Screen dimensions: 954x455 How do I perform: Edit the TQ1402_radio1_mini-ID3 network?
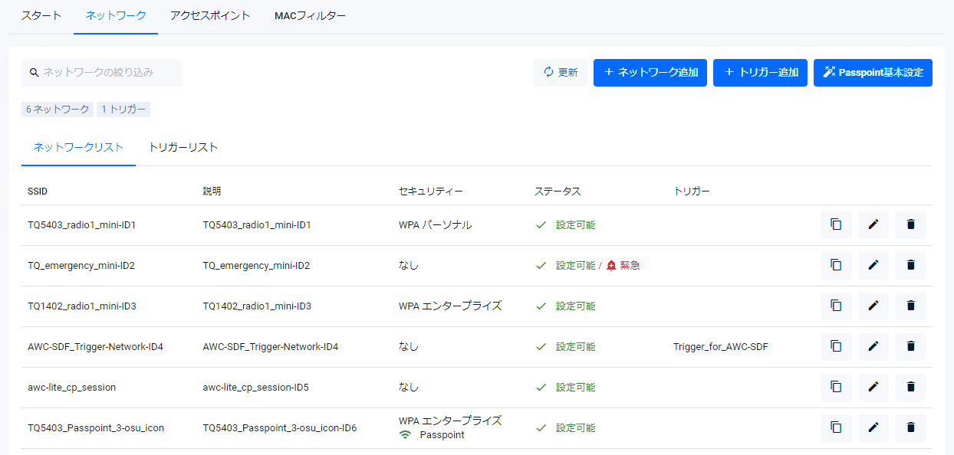pyautogui.click(x=873, y=306)
